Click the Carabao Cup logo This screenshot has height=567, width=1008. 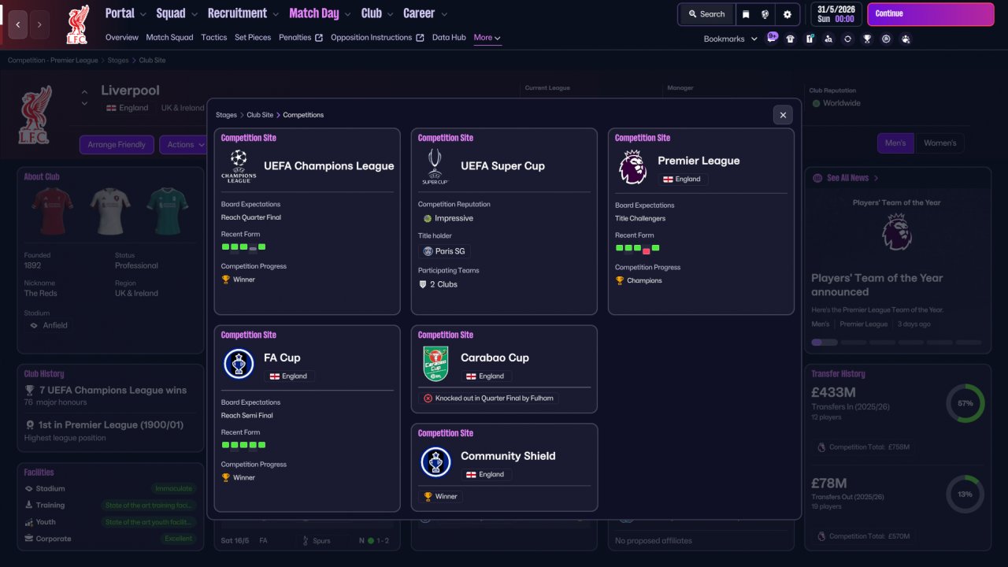click(435, 364)
